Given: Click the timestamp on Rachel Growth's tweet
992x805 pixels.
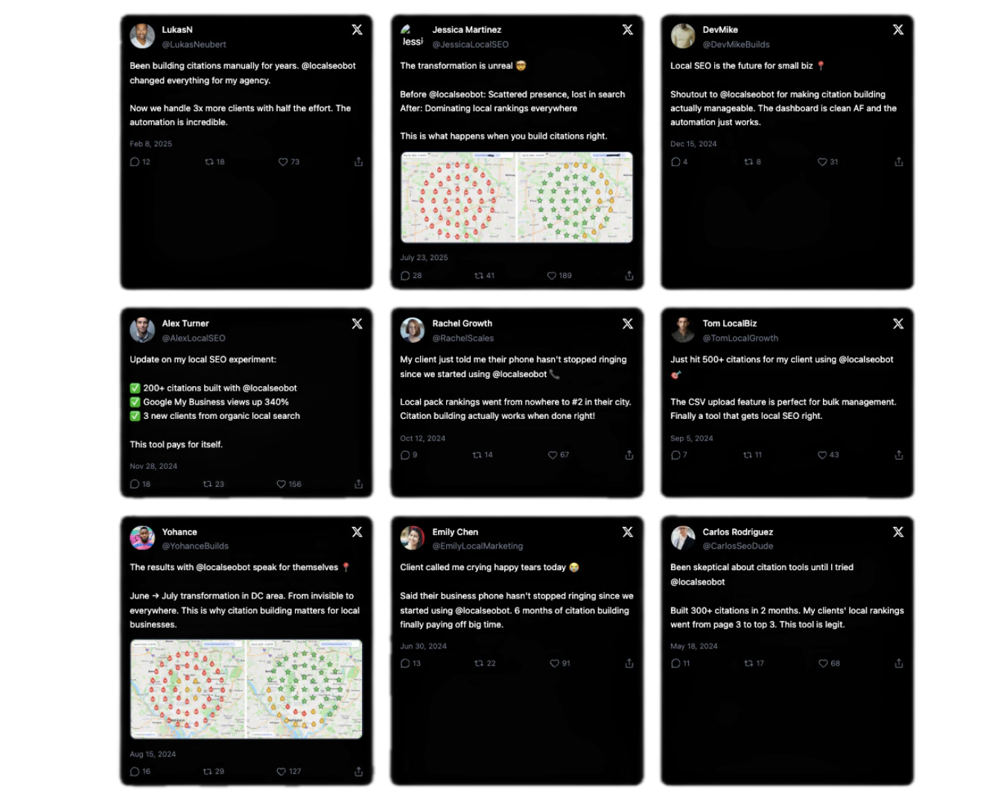Looking at the screenshot, I should click(422, 438).
